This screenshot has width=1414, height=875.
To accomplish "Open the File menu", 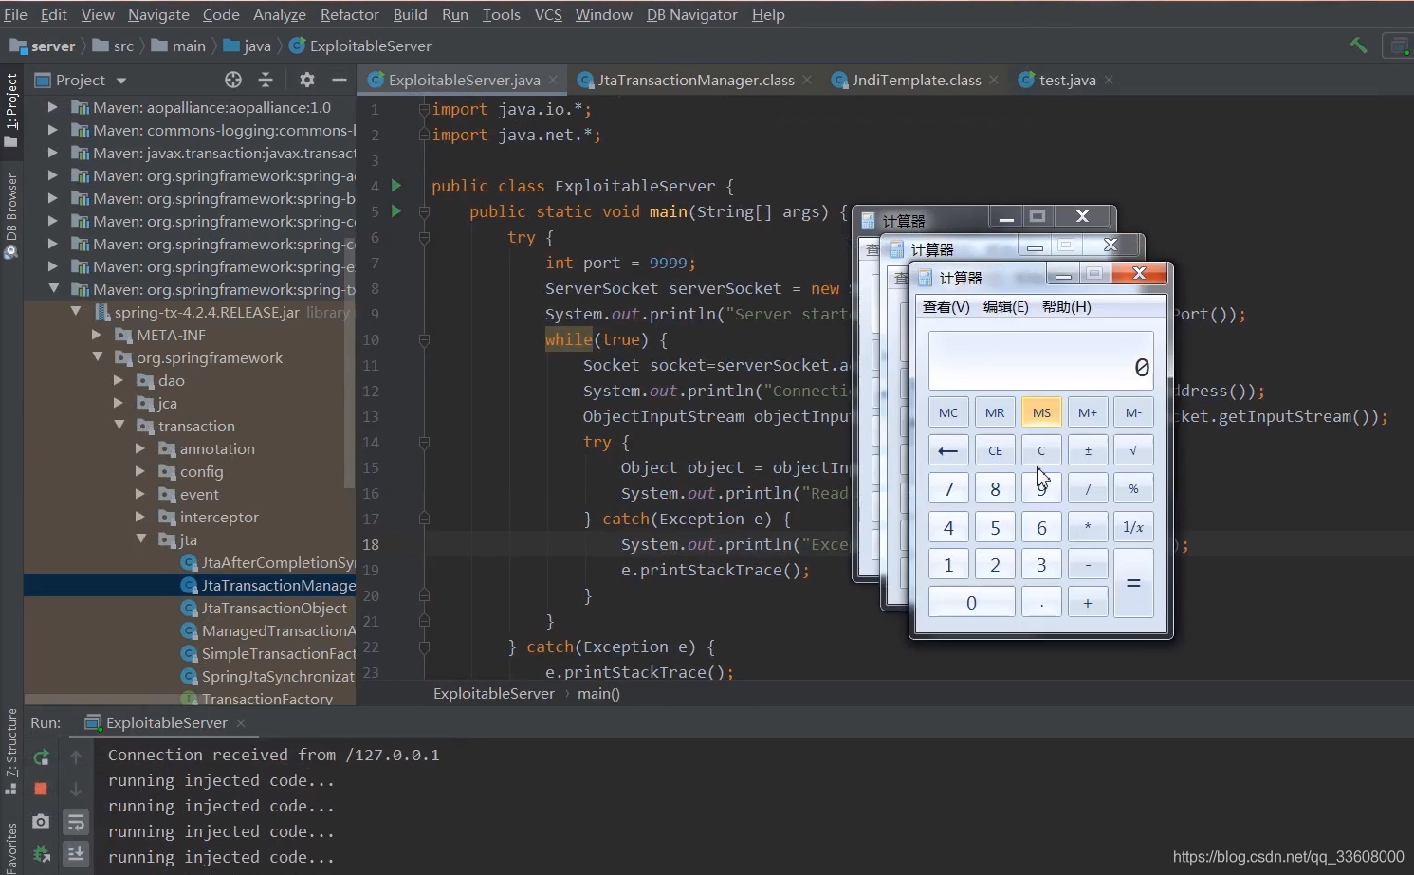I will [x=15, y=14].
